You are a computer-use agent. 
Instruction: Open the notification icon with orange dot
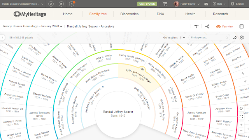pyautogui.click(x=72, y=4)
